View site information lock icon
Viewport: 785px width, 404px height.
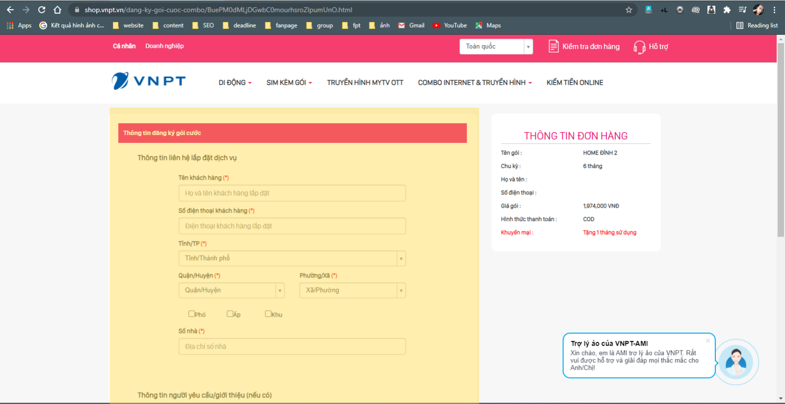coord(77,10)
